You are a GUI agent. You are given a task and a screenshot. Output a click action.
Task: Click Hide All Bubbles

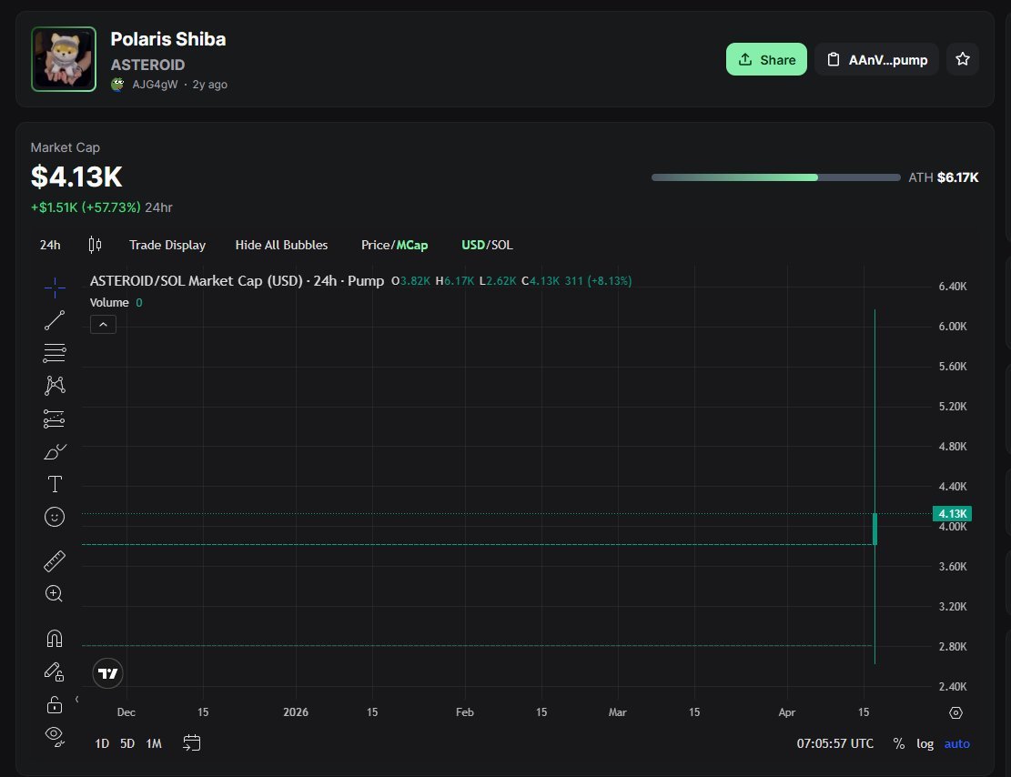coord(281,245)
